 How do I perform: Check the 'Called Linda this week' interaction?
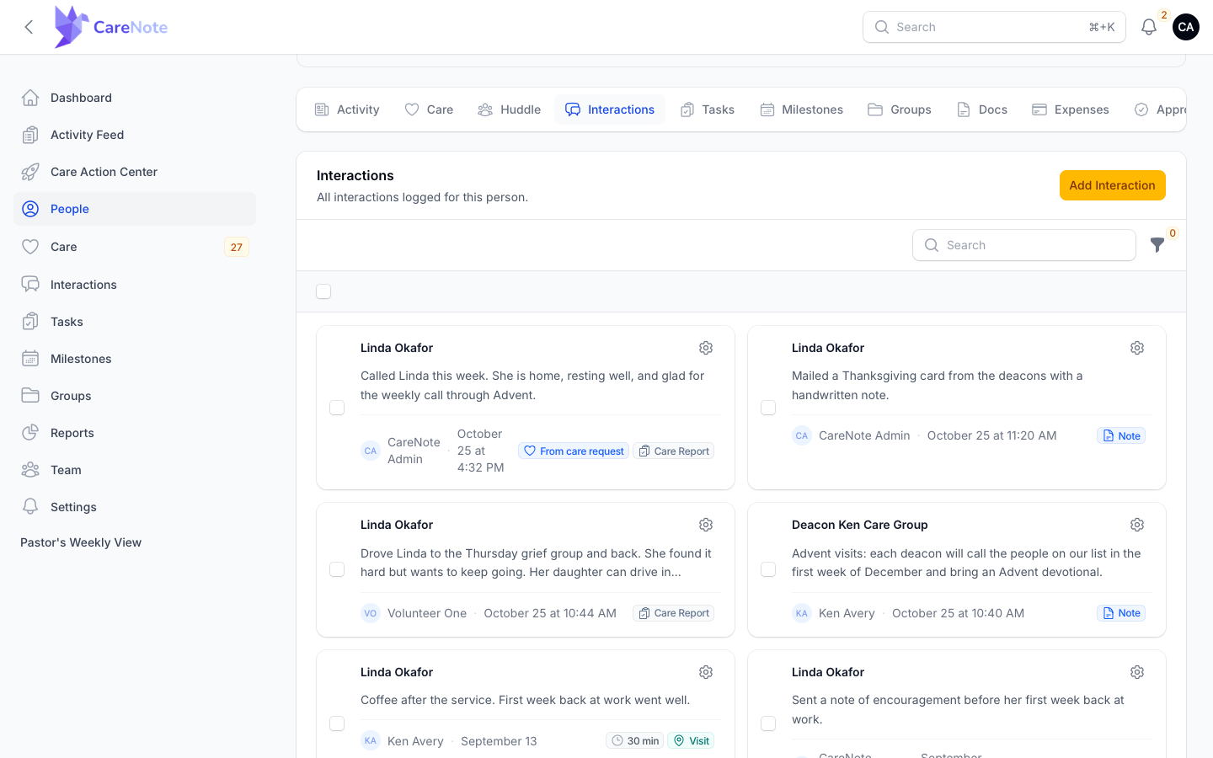point(337,408)
